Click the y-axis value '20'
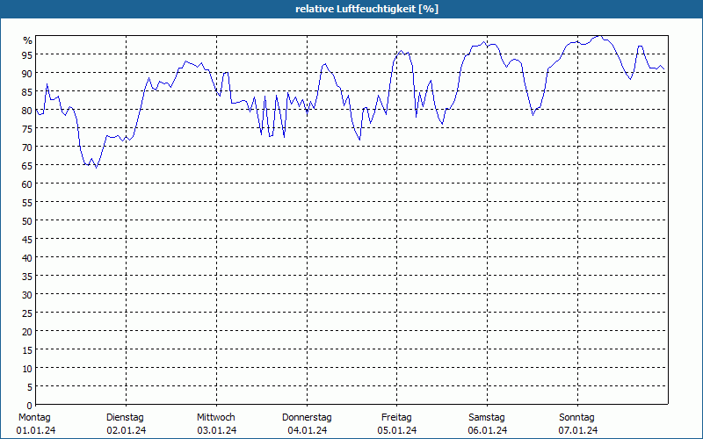703x439 pixels. coord(27,332)
